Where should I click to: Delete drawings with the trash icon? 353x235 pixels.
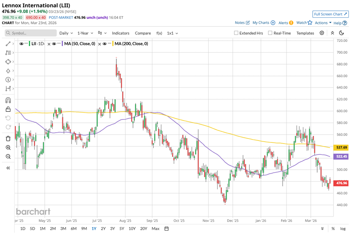coord(8,139)
